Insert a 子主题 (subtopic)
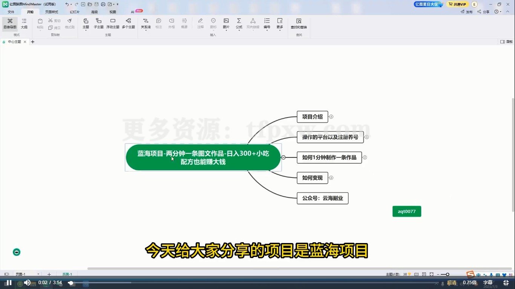Viewport: 515px width, 289px height. 98,23
